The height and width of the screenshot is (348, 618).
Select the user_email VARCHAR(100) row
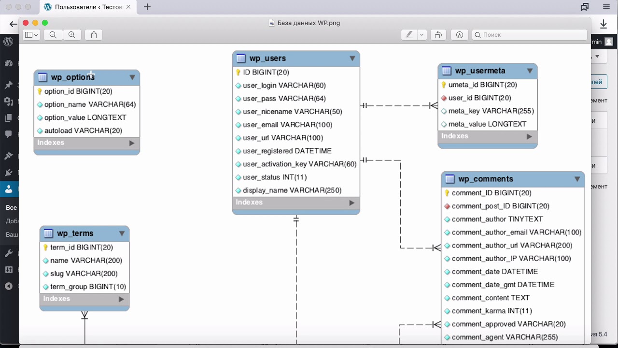pyautogui.click(x=296, y=125)
